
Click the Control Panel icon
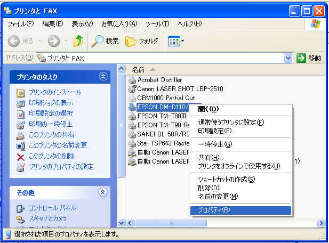[x=21, y=208]
